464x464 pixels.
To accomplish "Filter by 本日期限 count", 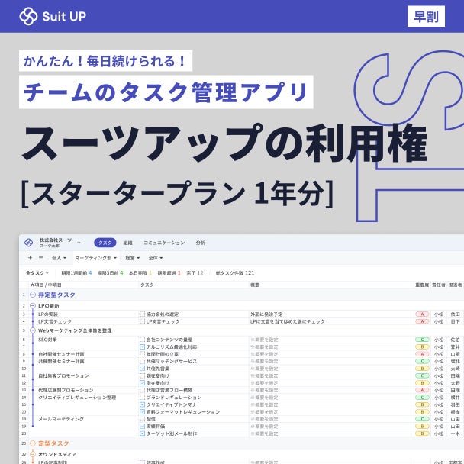I will coord(140,273).
